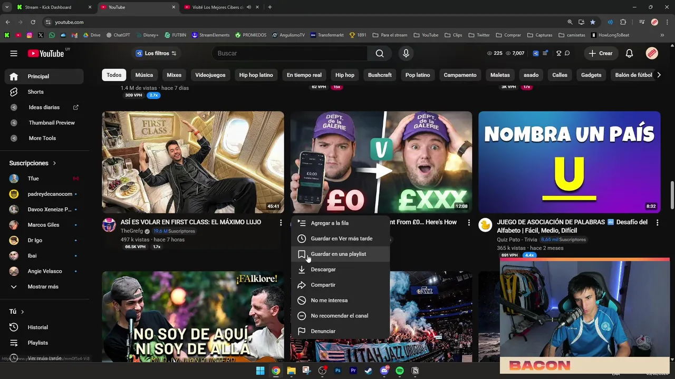Open OBS Studio from the taskbar
675x379 pixels.
click(322, 371)
